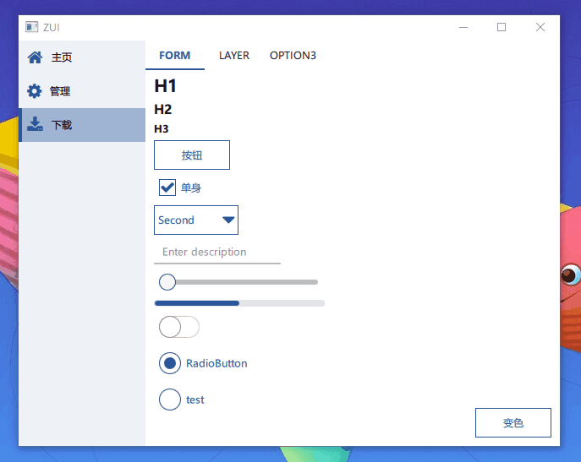The image size is (581, 462).
Task: Click the ZUI app icon in the title bar
Action: click(32, 27)
